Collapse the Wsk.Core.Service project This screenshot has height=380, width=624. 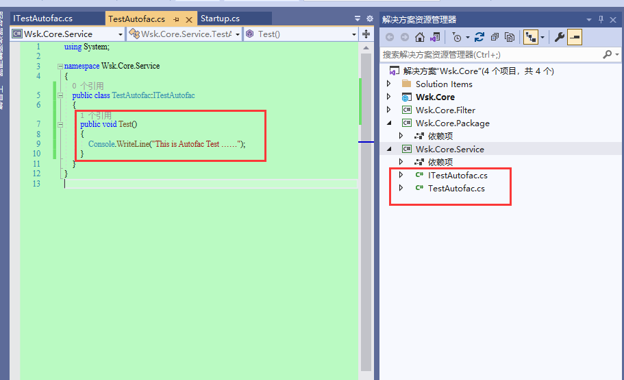pyautogui.click(x=389, y=149)
